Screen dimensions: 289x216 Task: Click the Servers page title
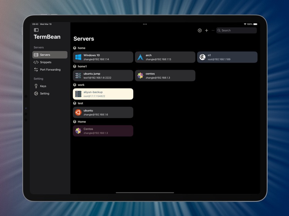pyautogui.click(x=84, y=39)
